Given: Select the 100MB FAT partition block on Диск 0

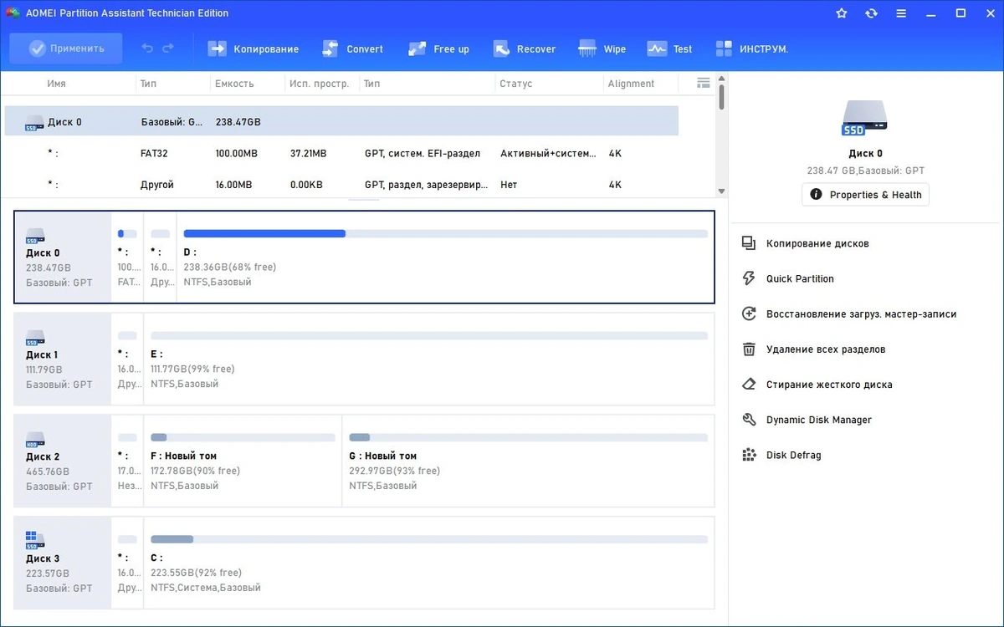Looking at the screenshot, I should pos(127,257).
